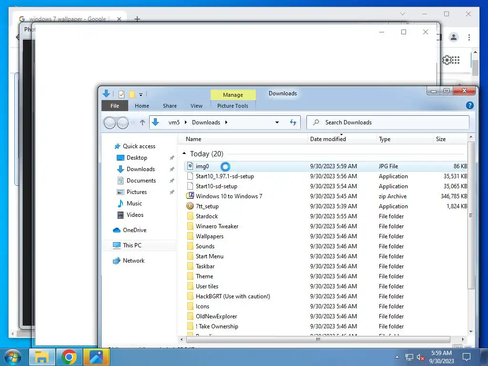Select the img0 JPG file icon

pos(190,166)
